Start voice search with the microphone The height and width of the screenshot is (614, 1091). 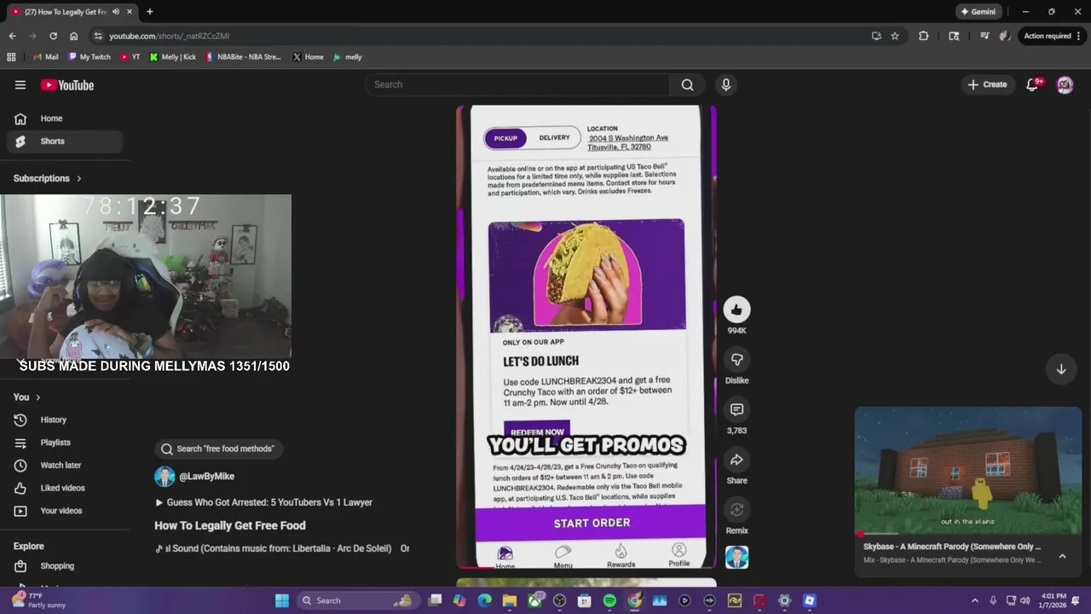[726, 84]
